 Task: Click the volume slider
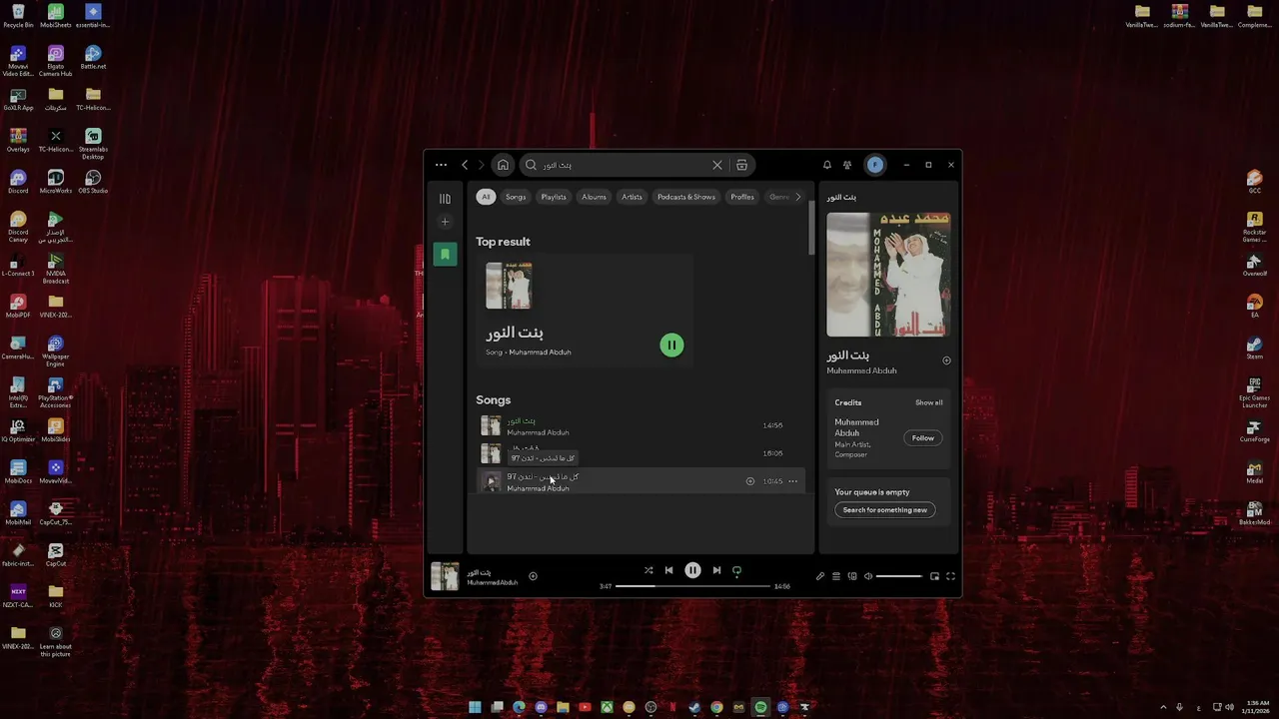pyautogui.click(x=898, y=576)
